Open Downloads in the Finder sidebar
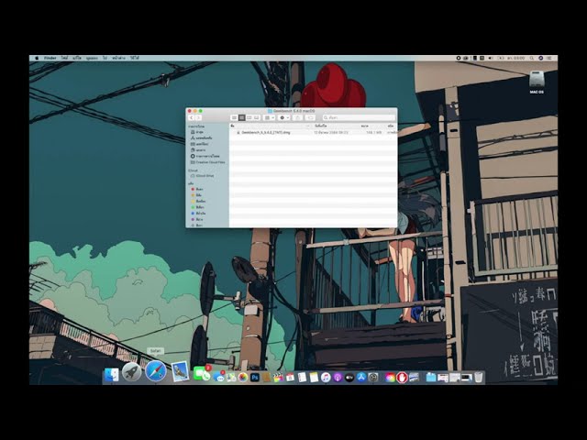The image size is (587, 440). tap(207, 156)
